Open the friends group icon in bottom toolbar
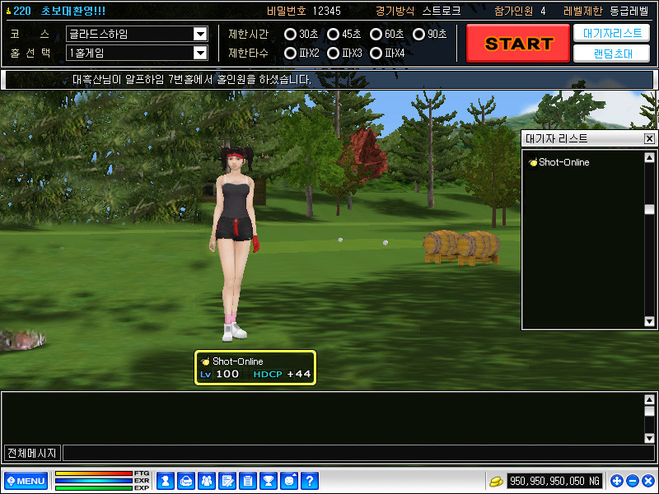The width and height of the screenshot is (659, 494). [207, 481]
